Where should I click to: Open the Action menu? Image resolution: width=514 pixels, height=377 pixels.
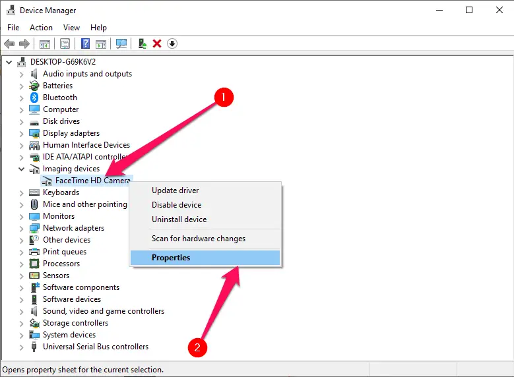pyautogui.click(x=41, y=28)
